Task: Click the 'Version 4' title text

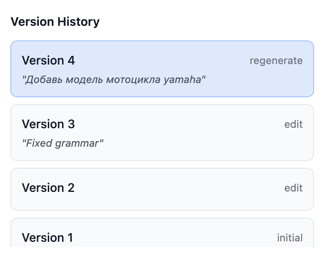Action: 48,61
